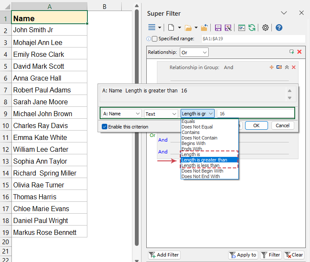
Task: Click the Add Filter button
Action: 164,255
